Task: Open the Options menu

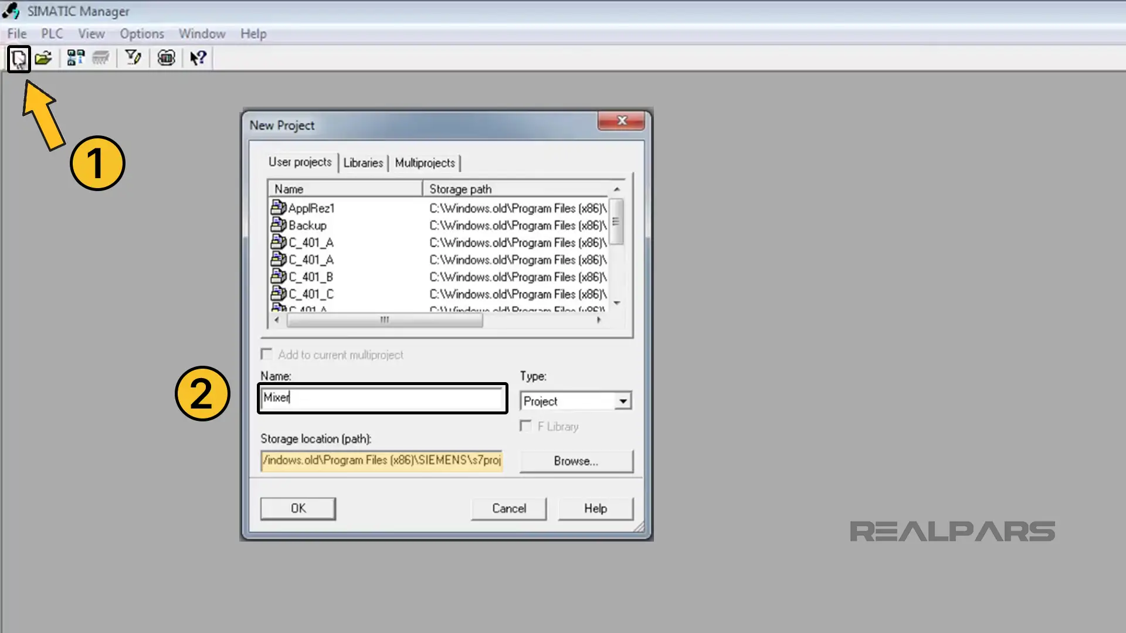Action: (142, 33)
